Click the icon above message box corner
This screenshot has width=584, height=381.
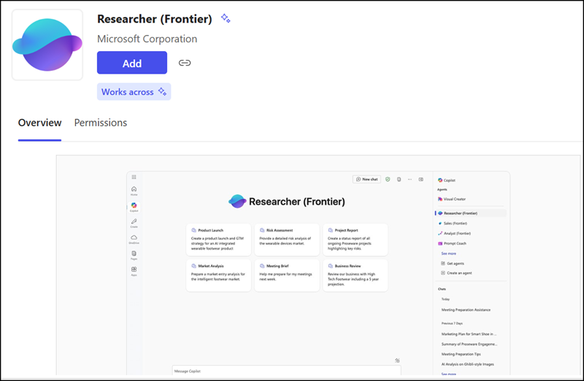(397, 360)
